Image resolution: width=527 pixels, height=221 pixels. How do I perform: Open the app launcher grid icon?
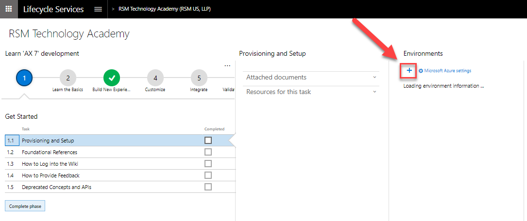9,9
